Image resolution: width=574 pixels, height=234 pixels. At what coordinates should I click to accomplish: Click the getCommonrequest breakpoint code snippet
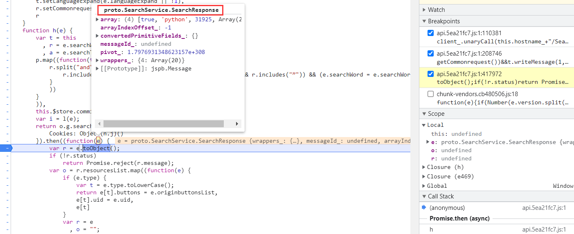tap(503, 62)
